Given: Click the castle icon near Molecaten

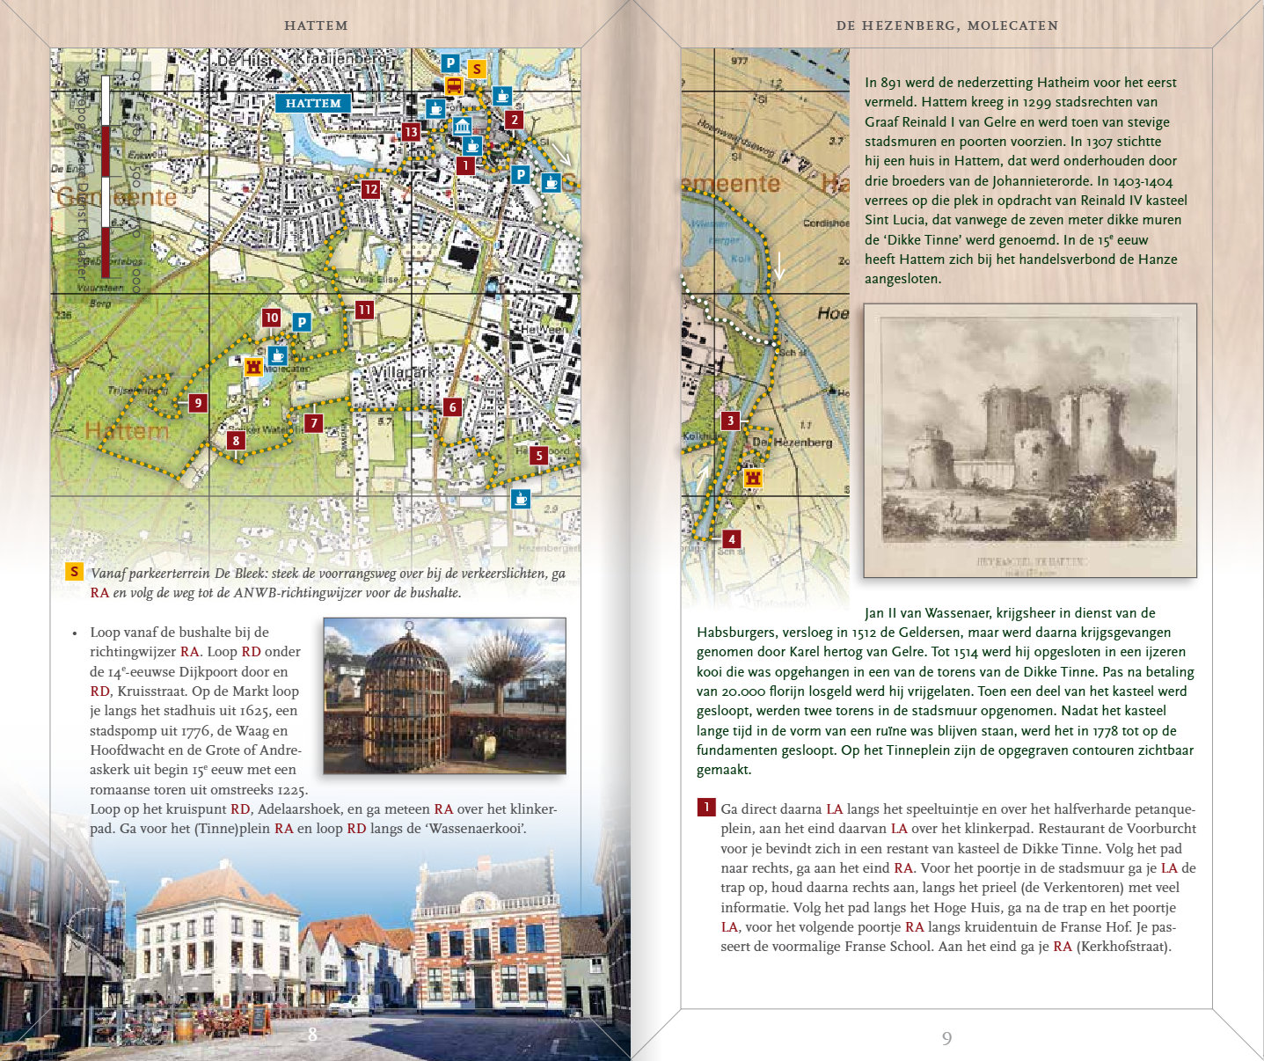Looking at the screenshot, I should [x=253, y=367].
